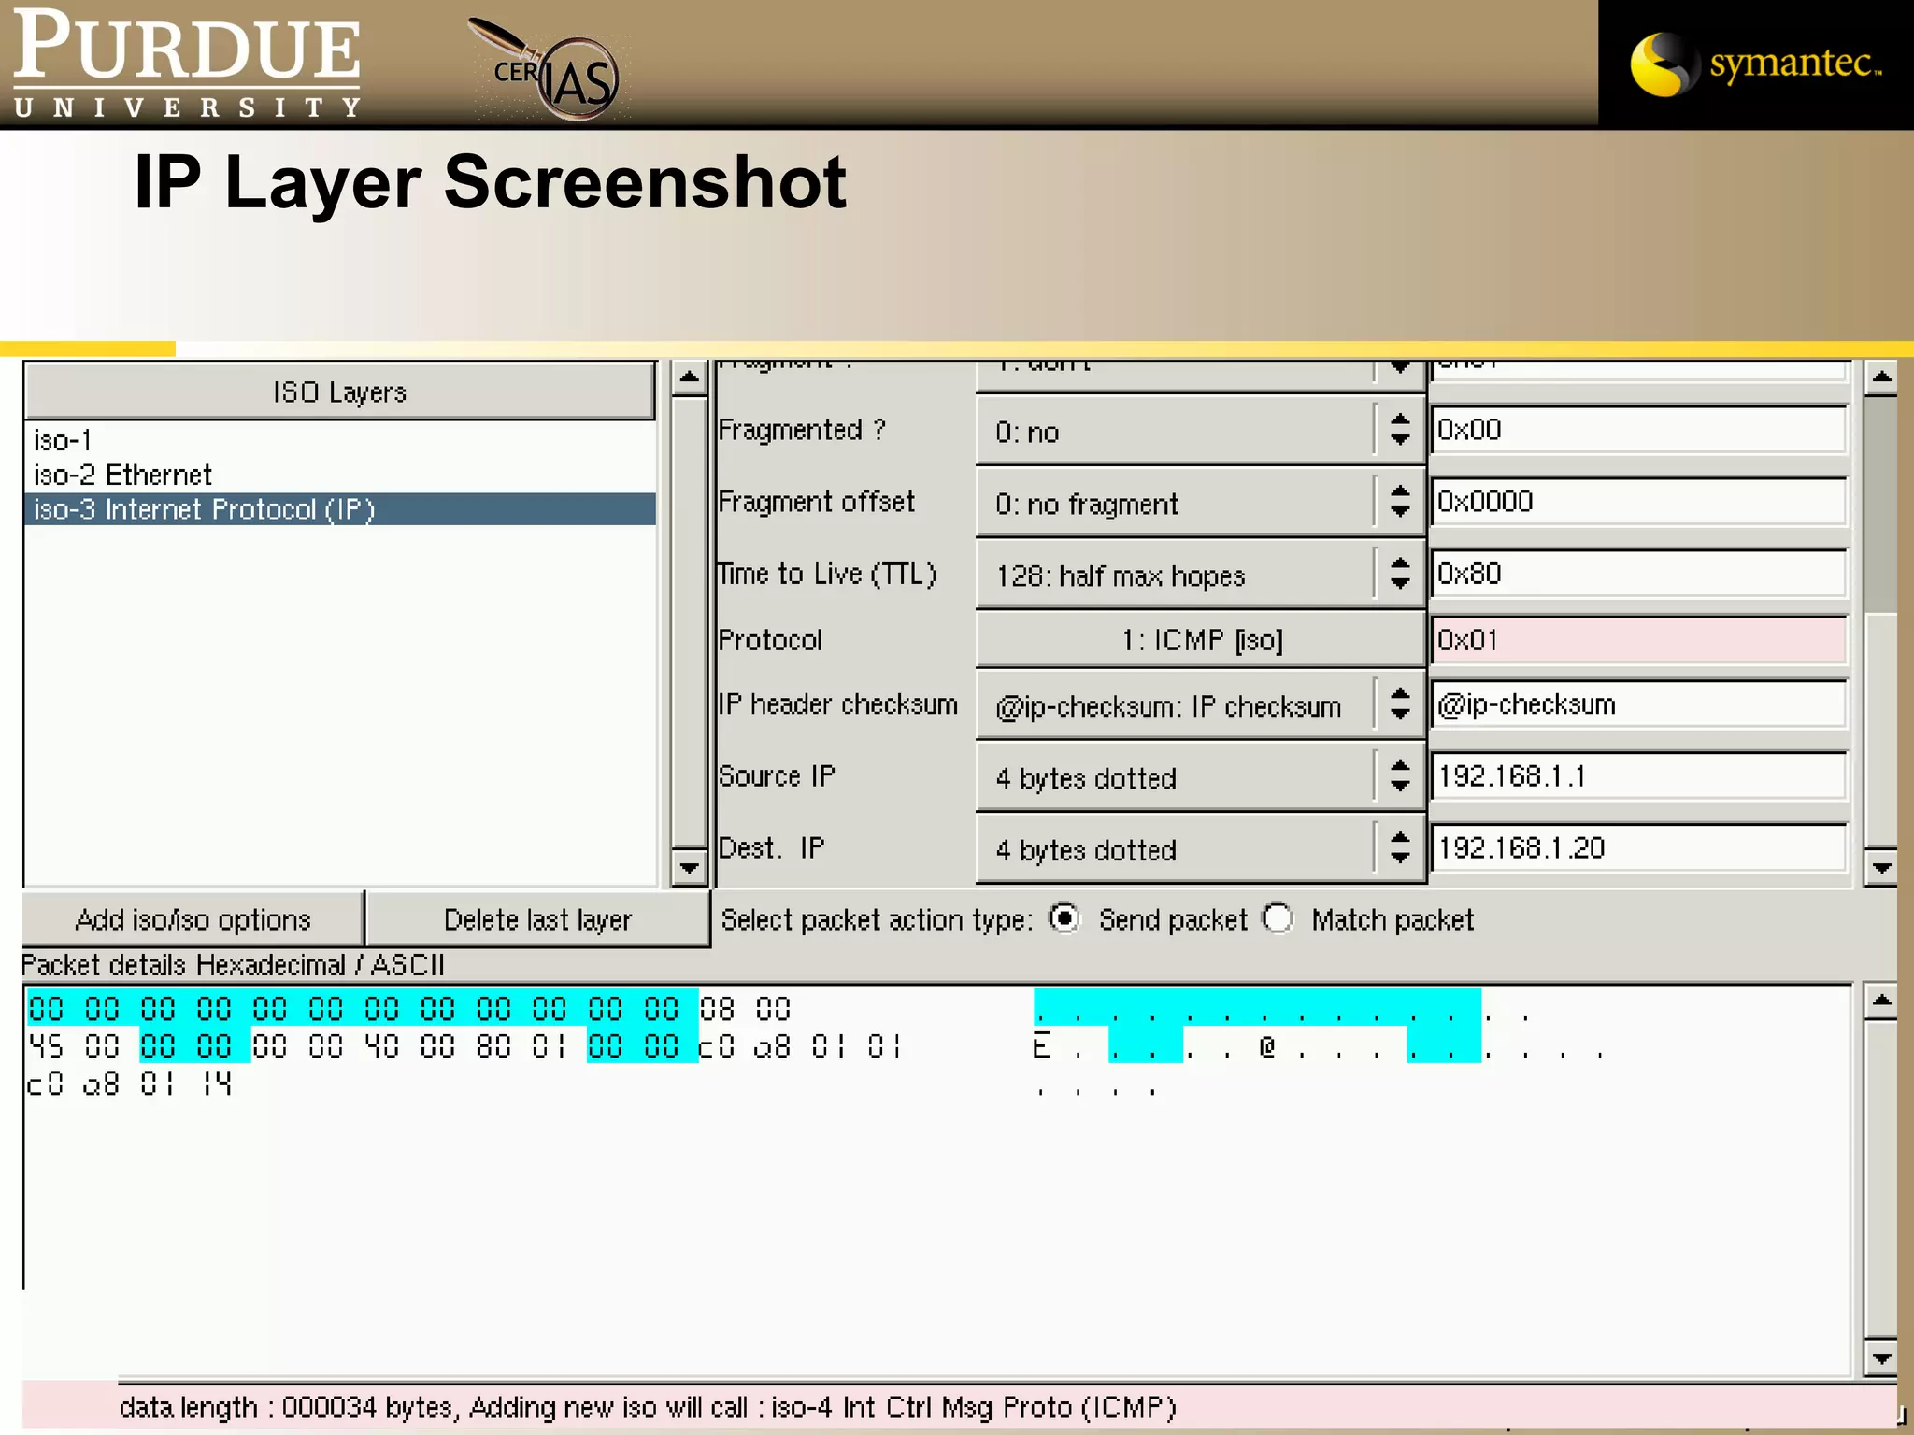Click Delete last layer button
This screenshot has height=1435, width=1914.
tap(537, 919)
